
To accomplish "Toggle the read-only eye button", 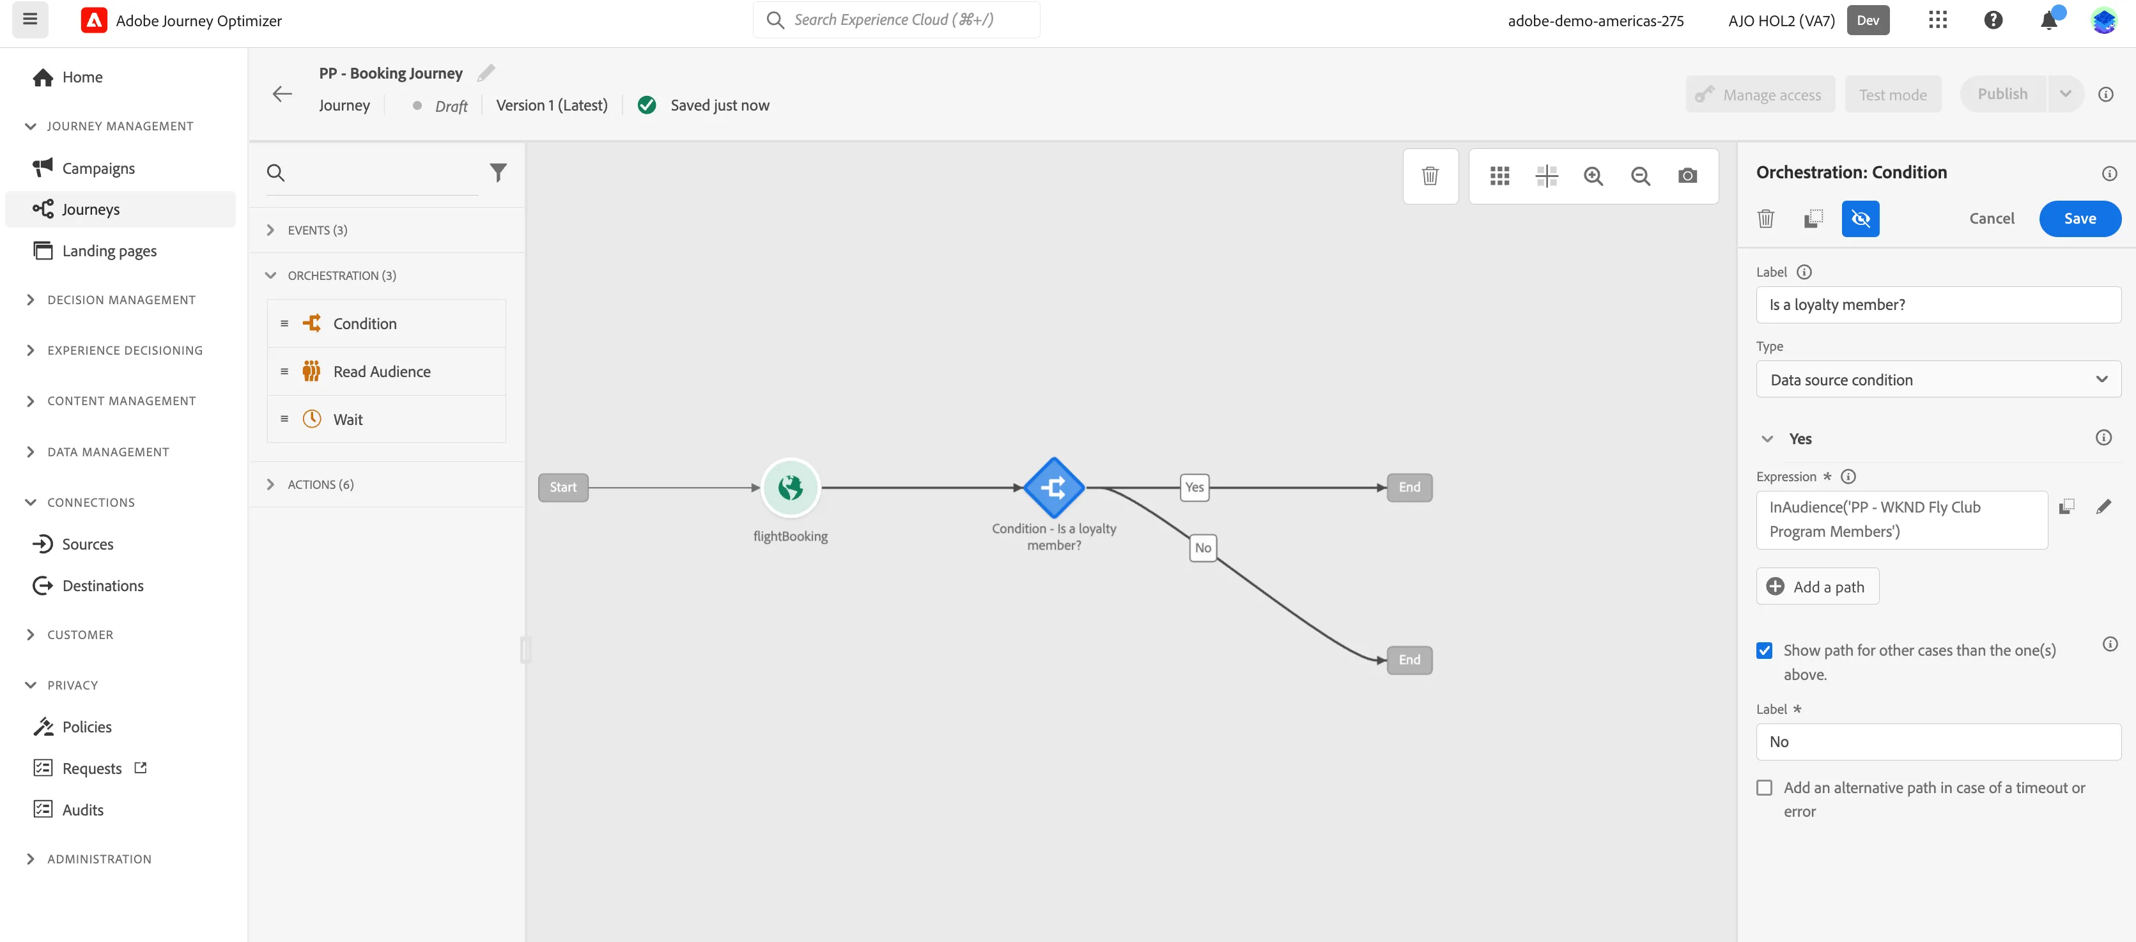I will tap(1861, 219).
